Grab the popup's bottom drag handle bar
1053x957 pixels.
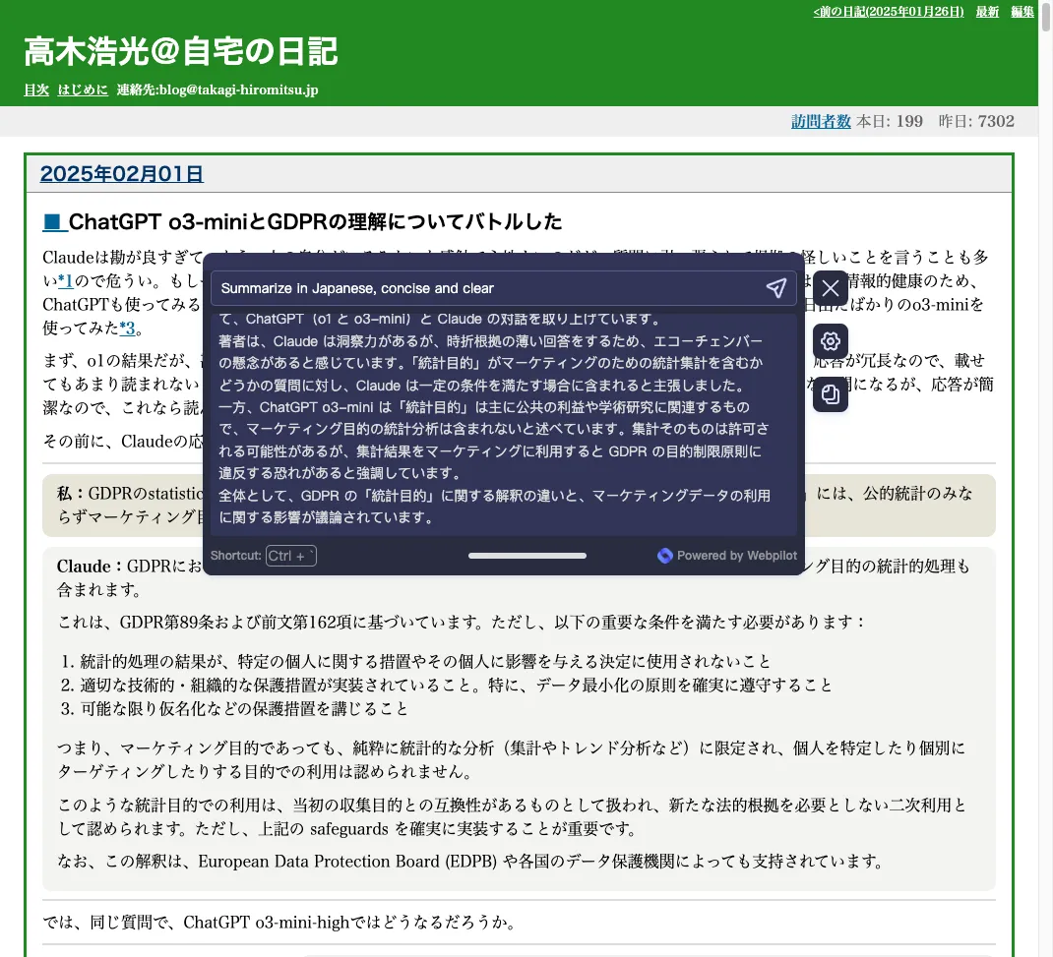(x=526, y=556)
